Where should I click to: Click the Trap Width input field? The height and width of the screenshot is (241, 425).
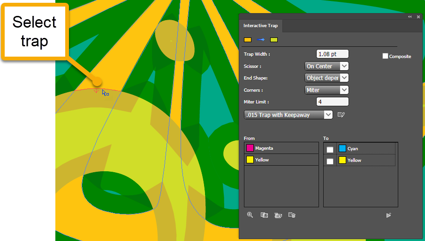[333, 54]
